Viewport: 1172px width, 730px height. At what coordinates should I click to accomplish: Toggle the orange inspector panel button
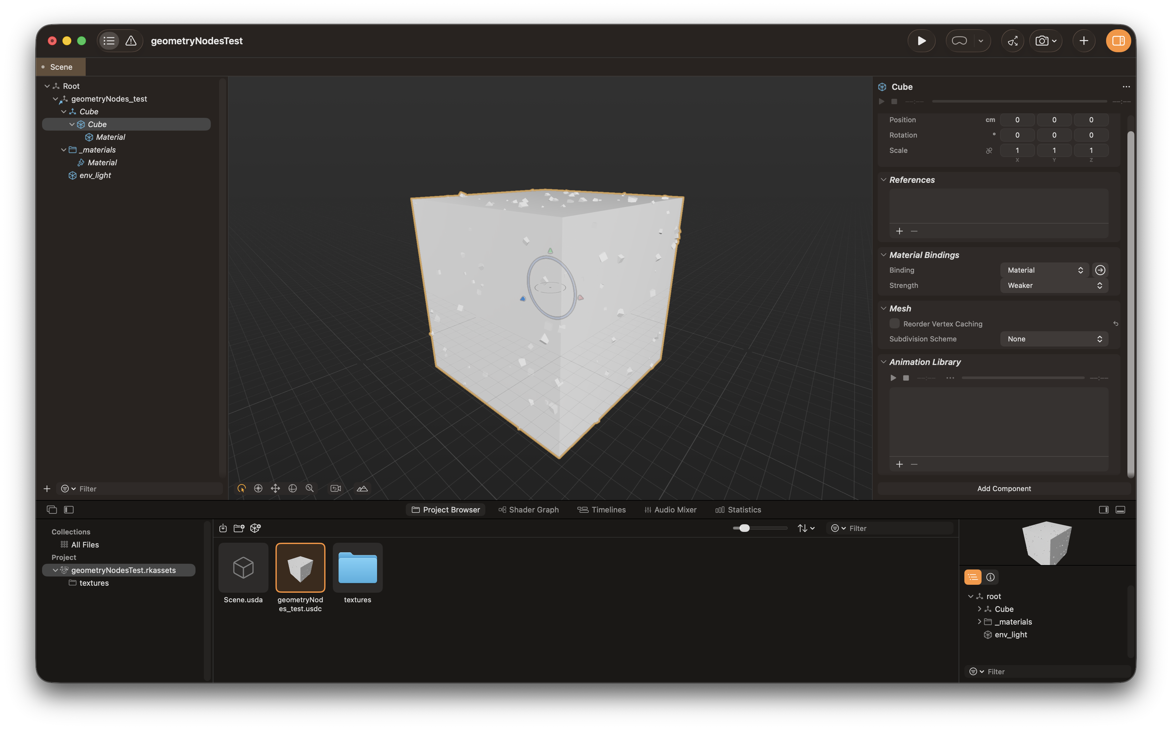point(1118,41)
